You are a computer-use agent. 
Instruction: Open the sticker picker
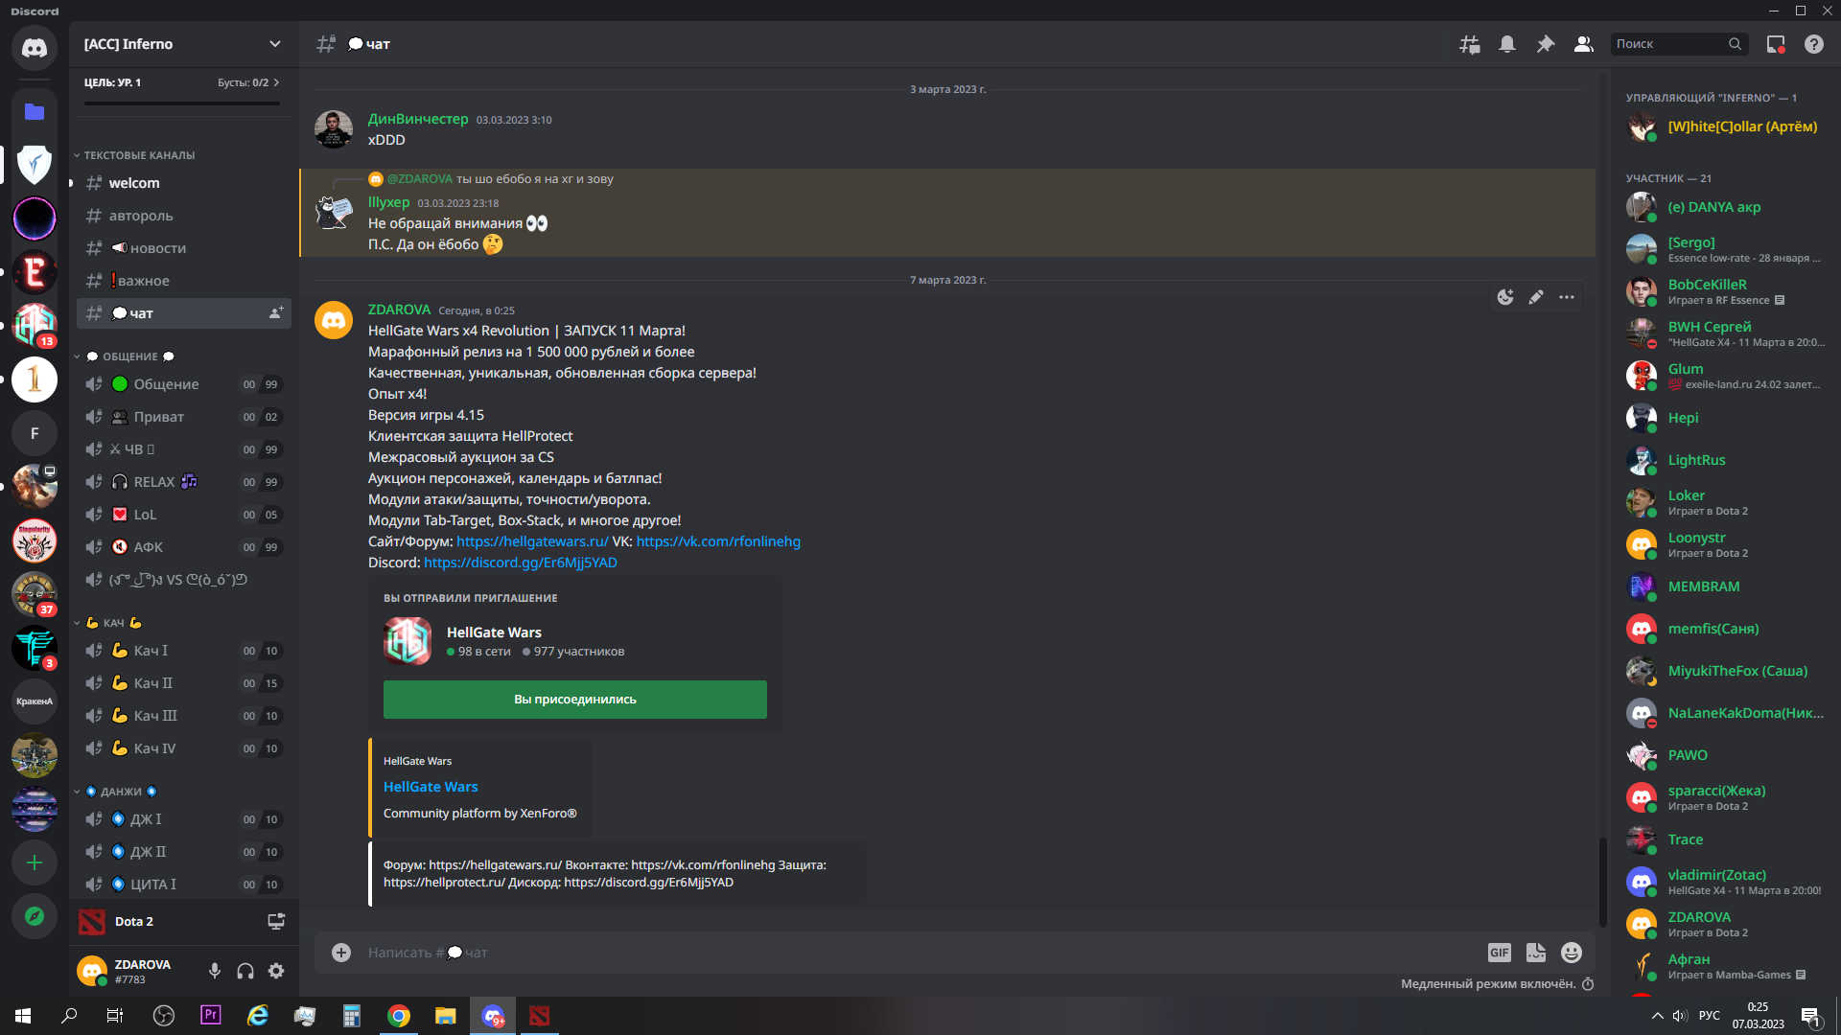pyautogui.click(x=1536, y=953)
